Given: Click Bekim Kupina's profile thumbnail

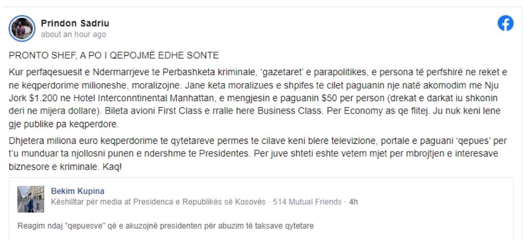Looking at the screenshot, I should click(31, 199).
